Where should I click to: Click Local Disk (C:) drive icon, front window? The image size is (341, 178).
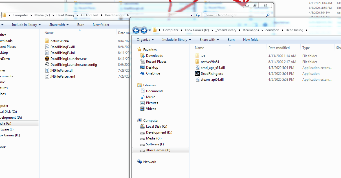tap(142, 127)
